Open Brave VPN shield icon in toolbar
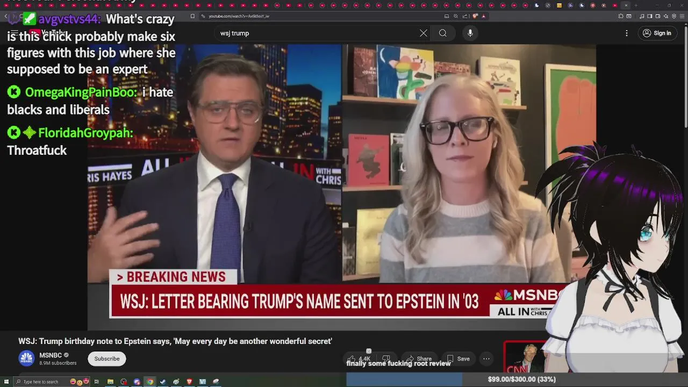 pyautogui.click(x=674, y=16)
